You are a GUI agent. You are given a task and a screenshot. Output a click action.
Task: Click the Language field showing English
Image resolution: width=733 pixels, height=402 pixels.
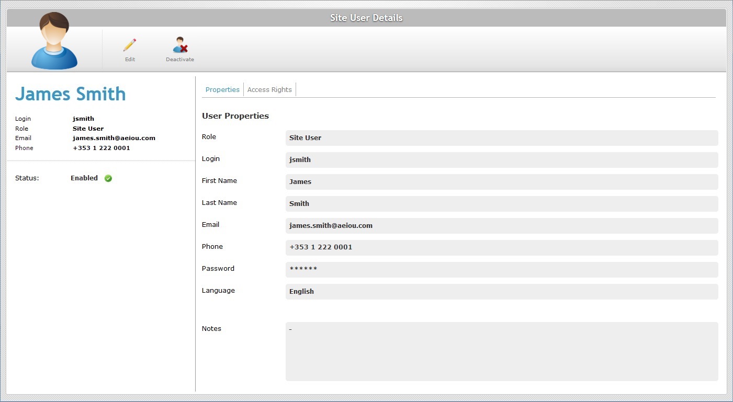[x=502, y=292]
